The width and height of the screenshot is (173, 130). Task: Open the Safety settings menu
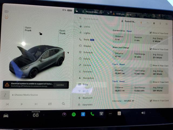85,59
